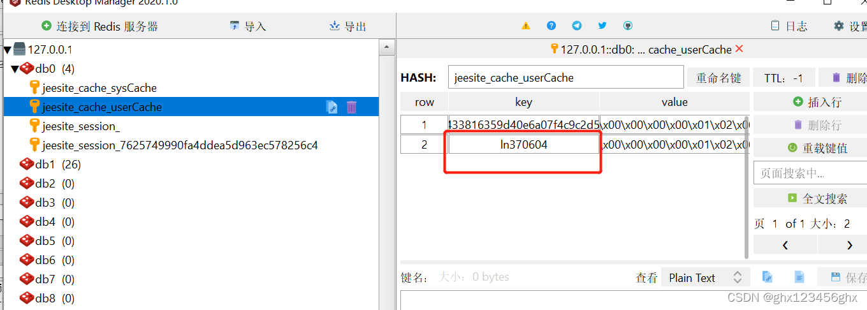Open database db6 (0)

(55, 260)
